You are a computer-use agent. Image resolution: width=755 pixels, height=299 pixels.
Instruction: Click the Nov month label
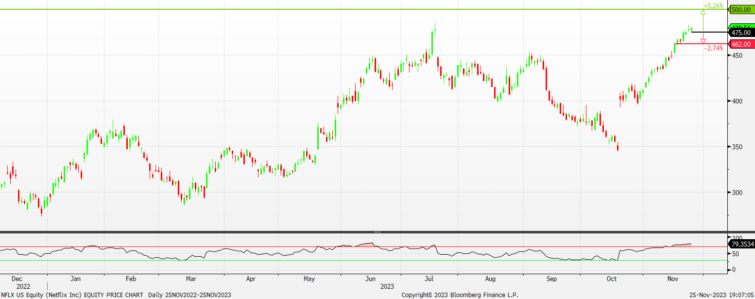pyautogui.click(x=672, y=279)
